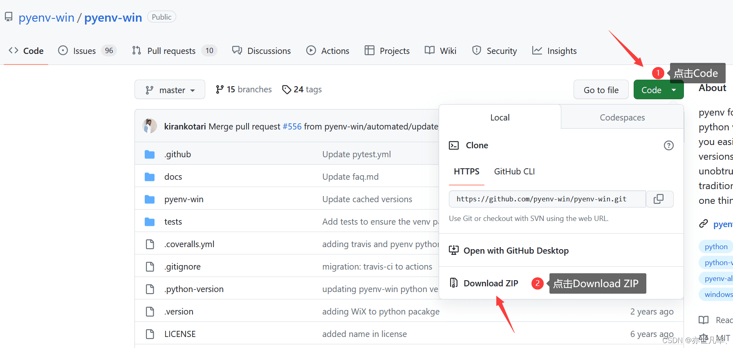Viewport: 733px width, 348px height.
Task: Click the tests folder icon
Action: tap(150, 222)
